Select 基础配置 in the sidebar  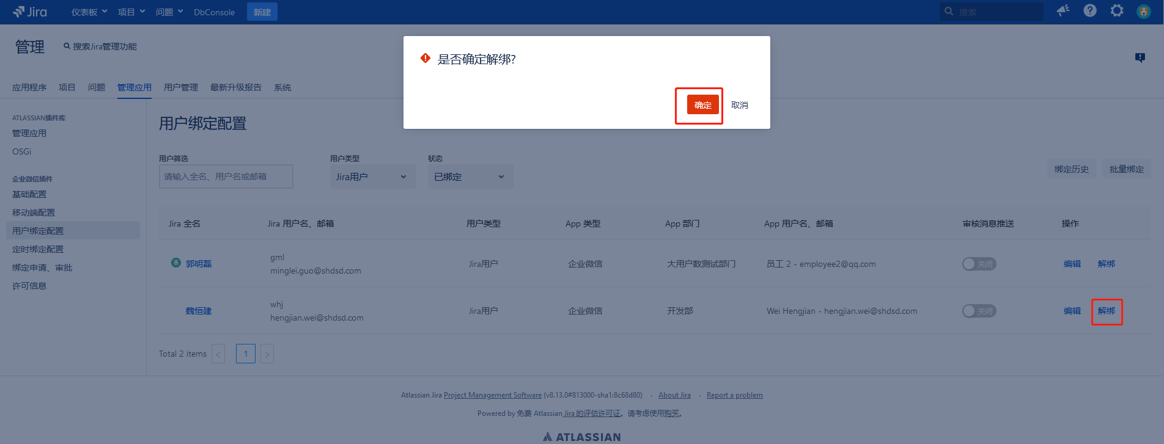pyautogui.click(x=29, y=194)
